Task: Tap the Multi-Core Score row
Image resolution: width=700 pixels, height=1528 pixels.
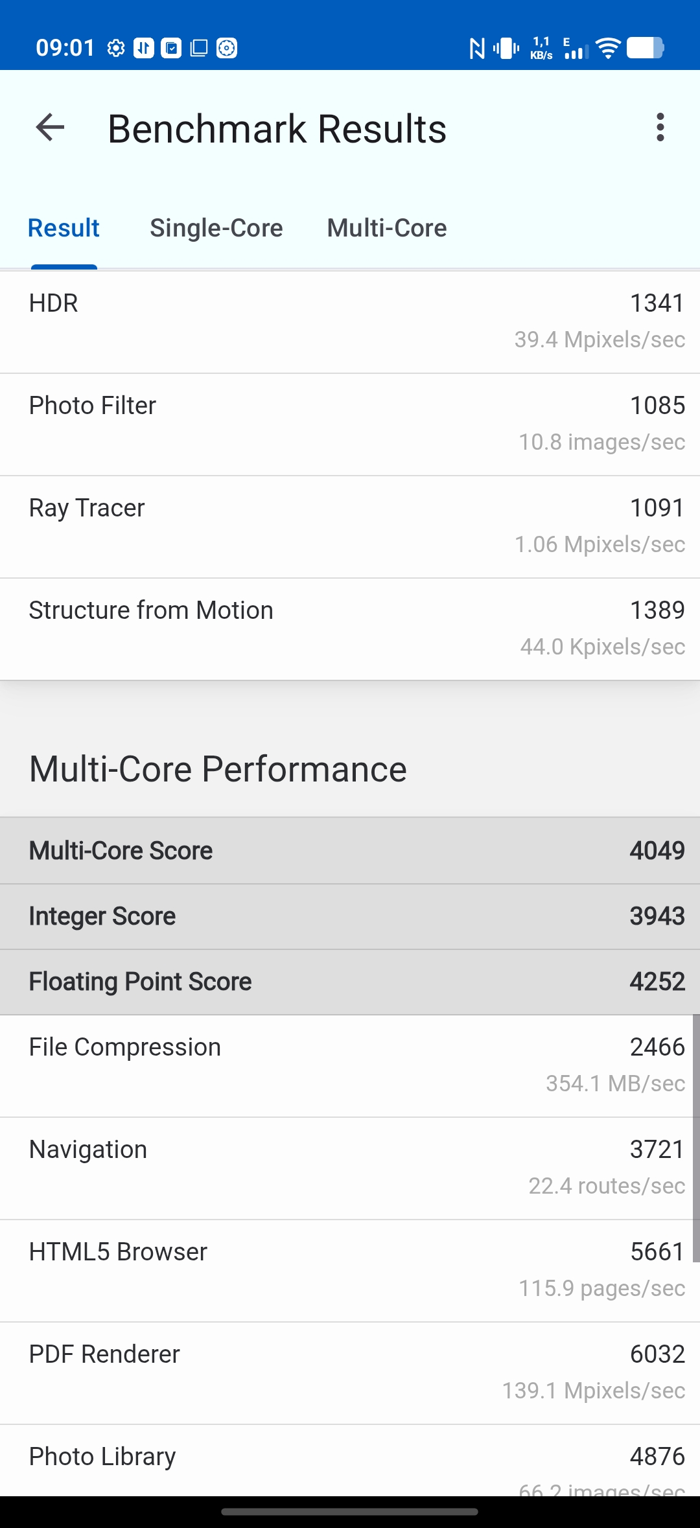Action: (x=350, y=851)
